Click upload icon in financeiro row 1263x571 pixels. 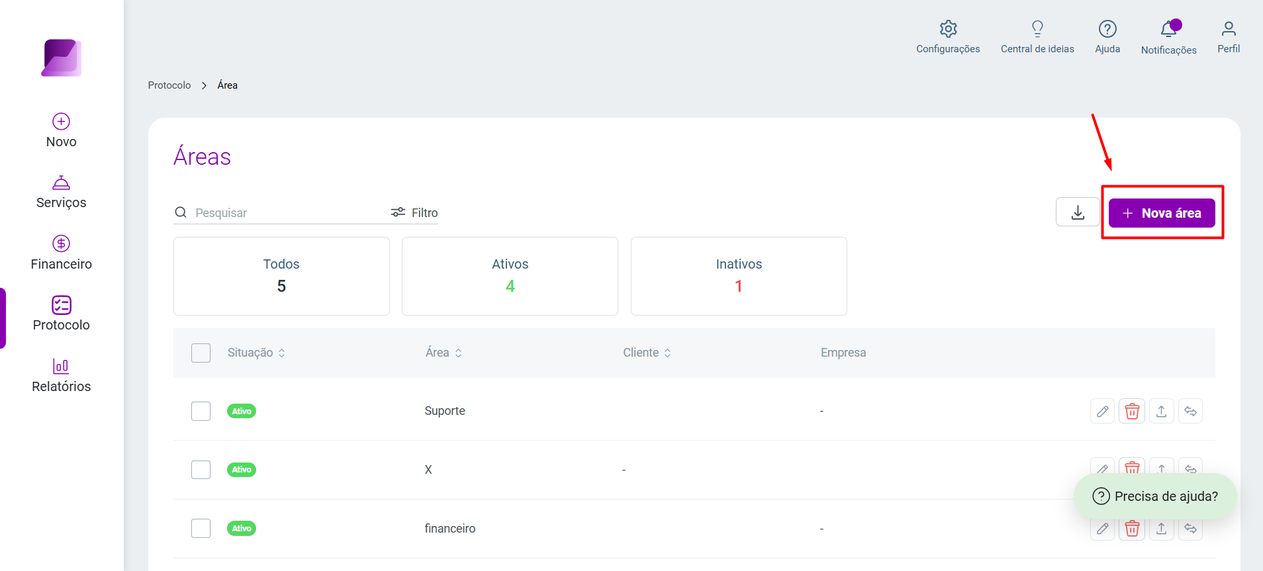pyautogui.click(x=1161, y=528)
